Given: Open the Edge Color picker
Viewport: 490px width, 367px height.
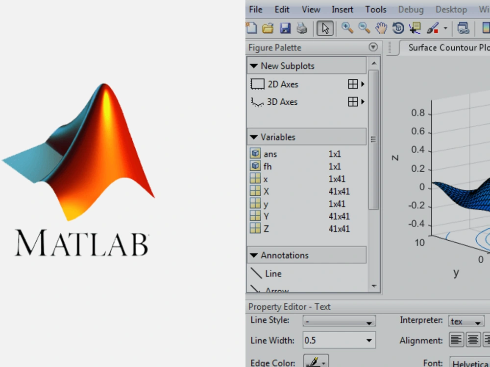Looking at the screenshot, I should coord(316,362).
